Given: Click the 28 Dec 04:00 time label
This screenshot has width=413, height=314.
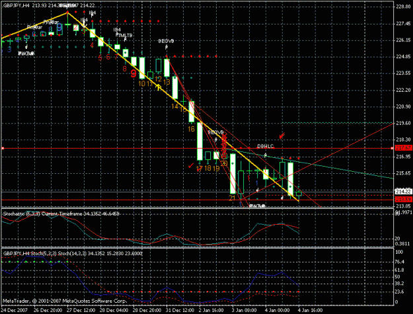Looking at the screenshot, I should pos(114,310).
